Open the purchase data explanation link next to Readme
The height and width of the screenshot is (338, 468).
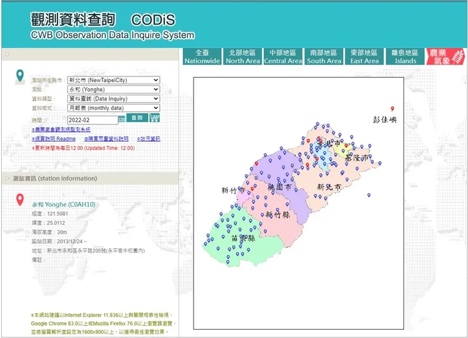(x=106, y=139)
